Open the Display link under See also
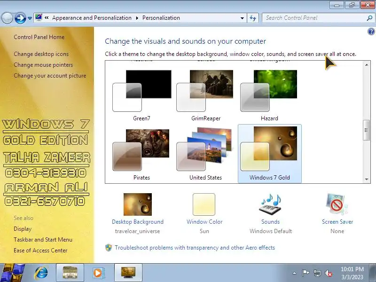Screen dimensions: 376x282 coord(23,229)
